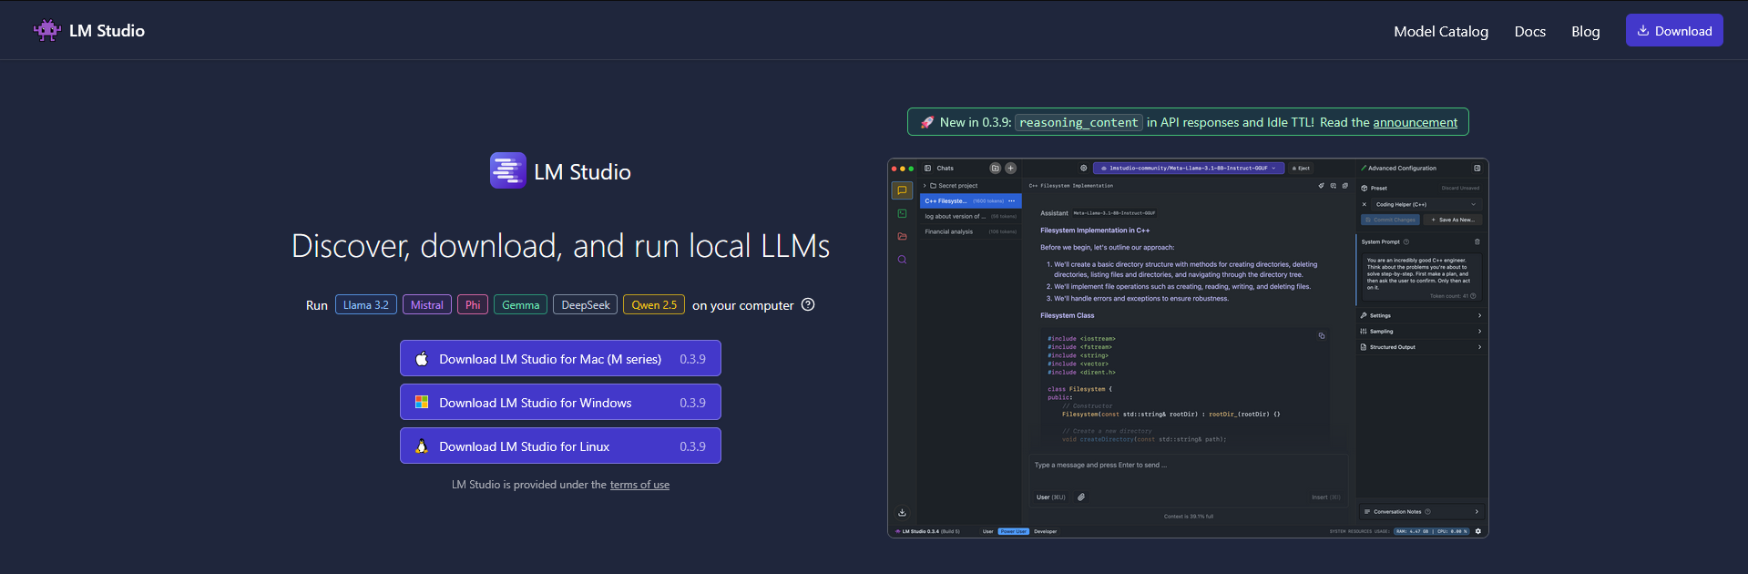Click Commit Changes in preview

point(1390,220)
